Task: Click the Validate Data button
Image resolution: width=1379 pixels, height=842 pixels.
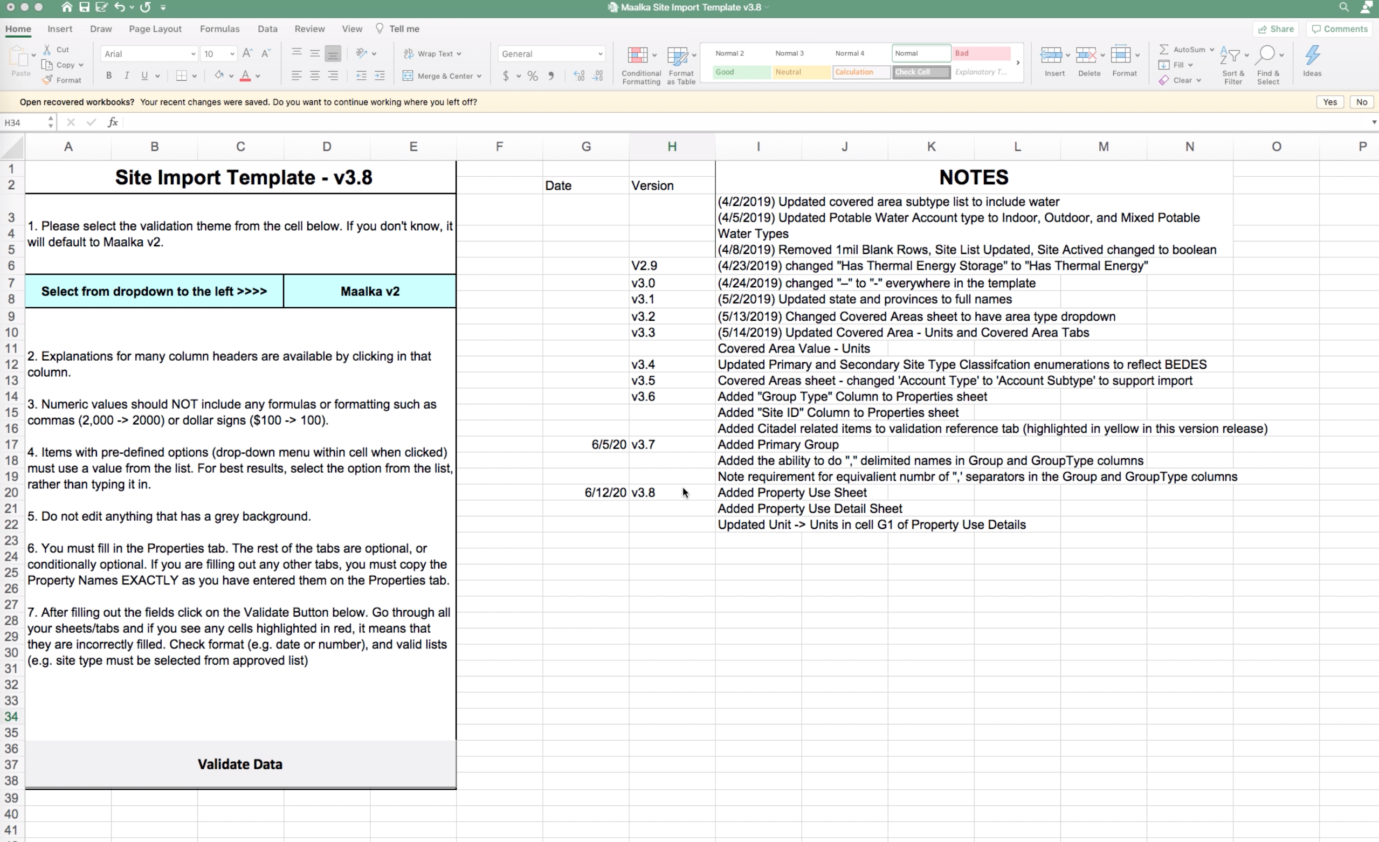Action: point(240,764)
